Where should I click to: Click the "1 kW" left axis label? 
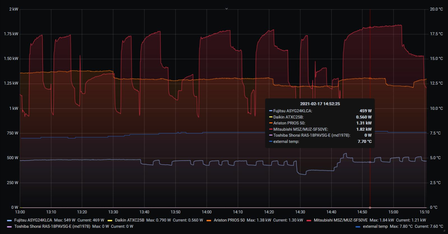coord(14,108)
